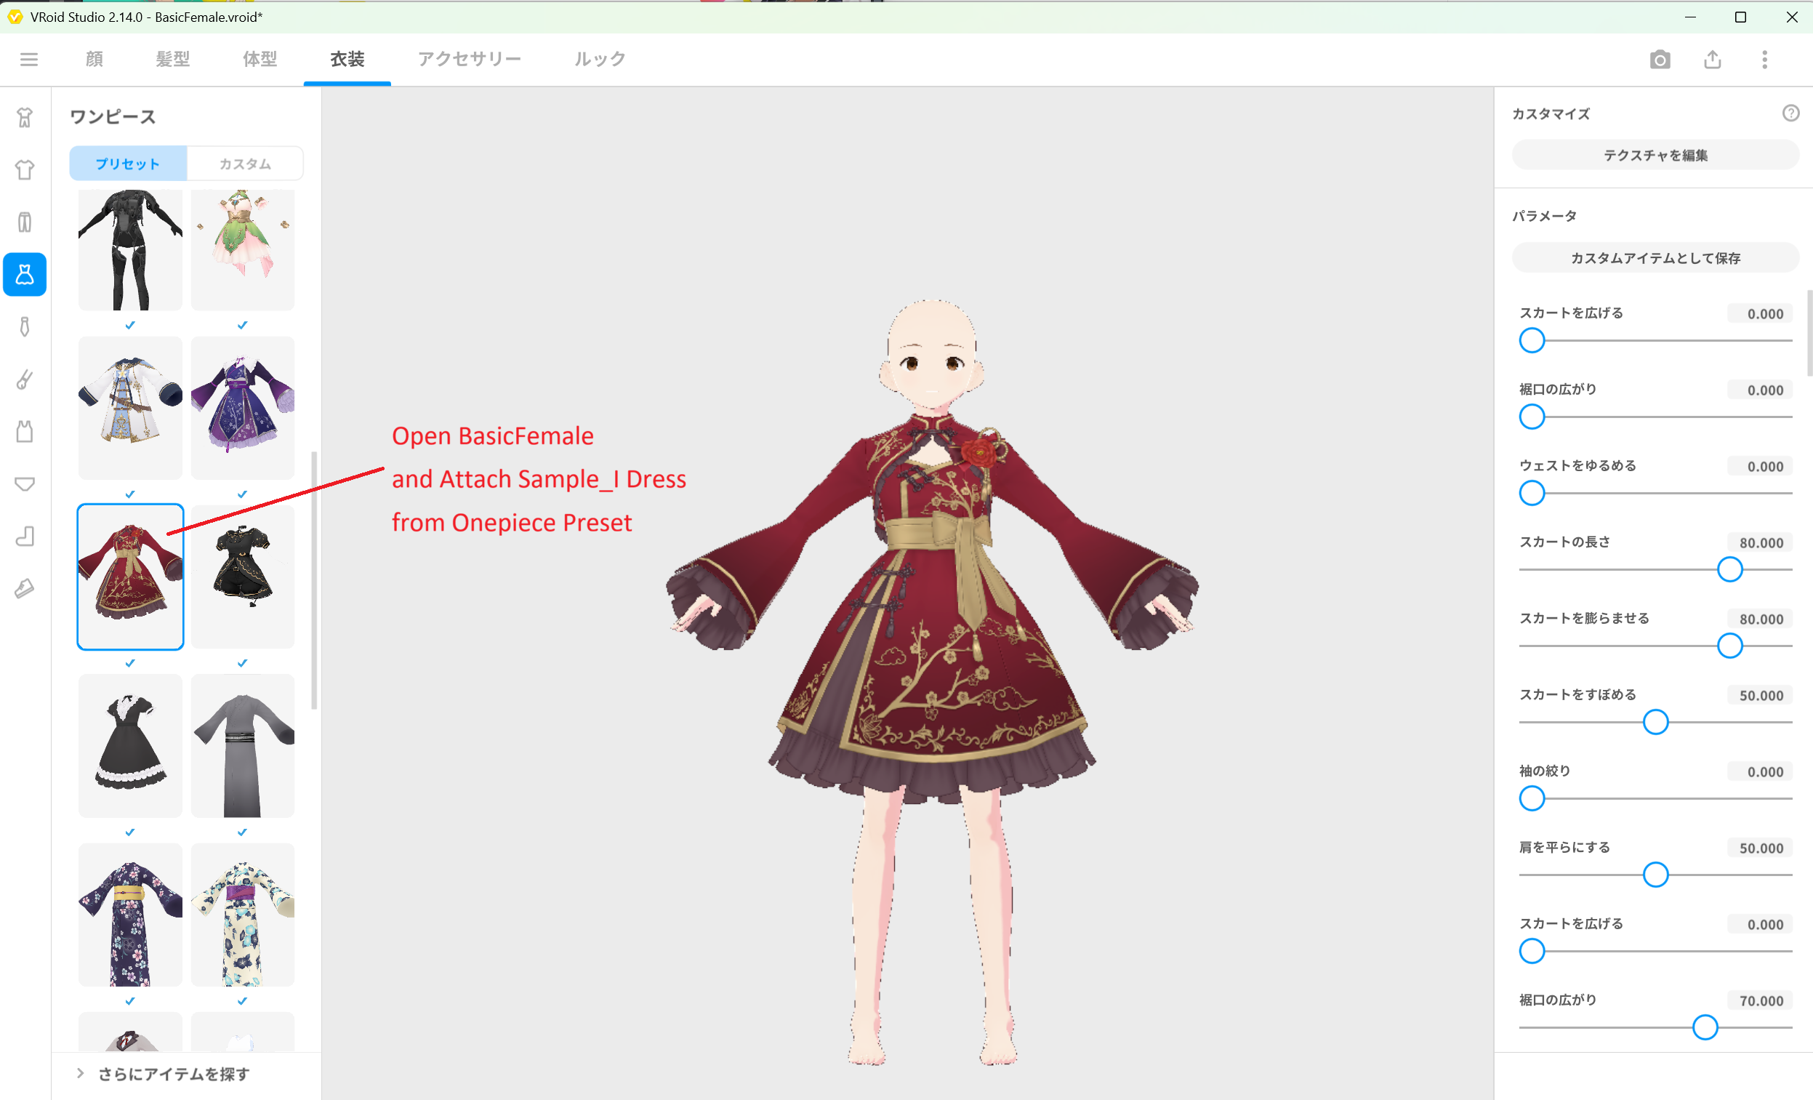Select the necktie accessory category icon
The height and width of the screenshot is (1100, 1813).
25,326
